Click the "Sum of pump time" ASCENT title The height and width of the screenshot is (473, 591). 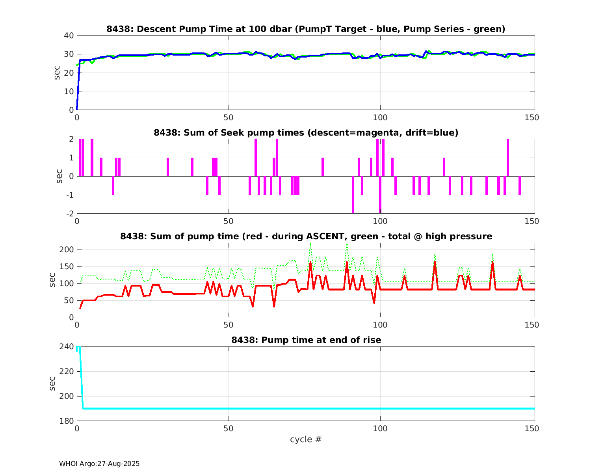306,236
